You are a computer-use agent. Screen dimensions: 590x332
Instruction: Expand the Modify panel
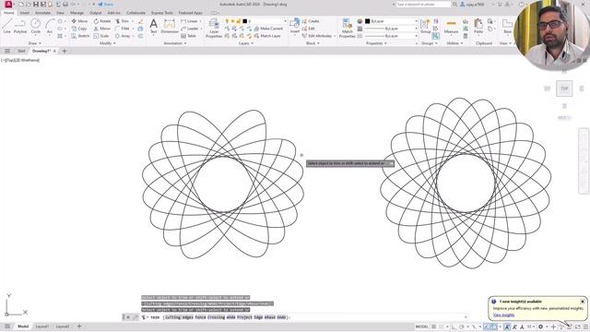(108, 43)
